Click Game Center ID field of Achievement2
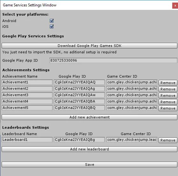The height and width of the screenshot is (176, 178). 132,88
